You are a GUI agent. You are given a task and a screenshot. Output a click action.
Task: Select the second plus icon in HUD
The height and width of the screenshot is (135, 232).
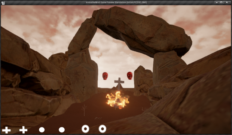23,130
